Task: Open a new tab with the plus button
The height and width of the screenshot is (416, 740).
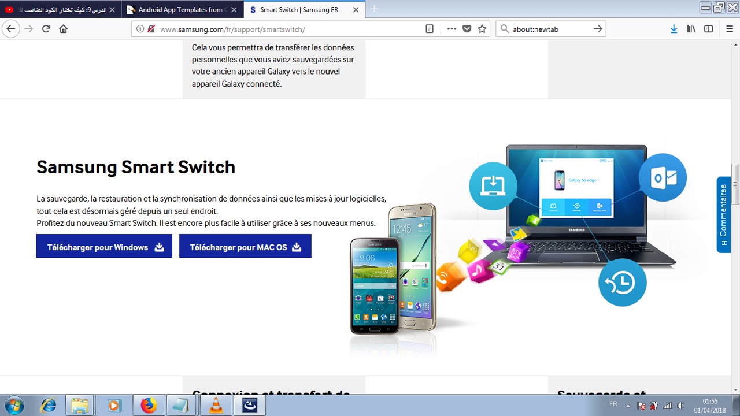Action: pos(374,9)
